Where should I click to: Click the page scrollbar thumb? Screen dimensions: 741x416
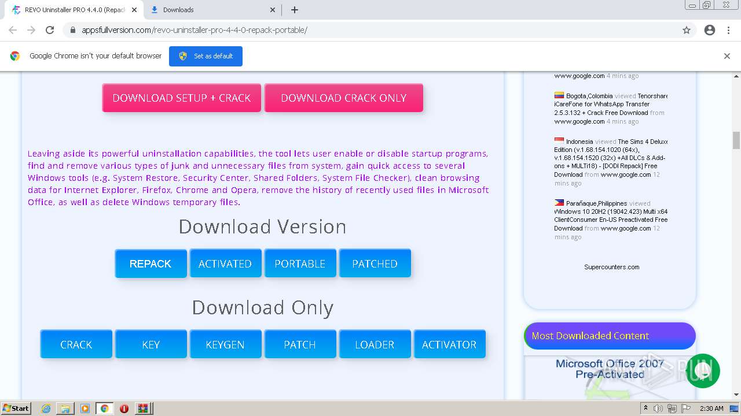(736, 140)
